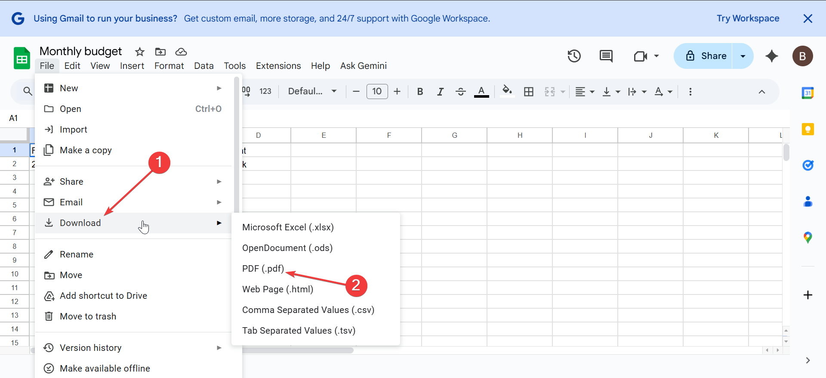
Task: Open Google Keep in side panel
Action: [808, 129]
